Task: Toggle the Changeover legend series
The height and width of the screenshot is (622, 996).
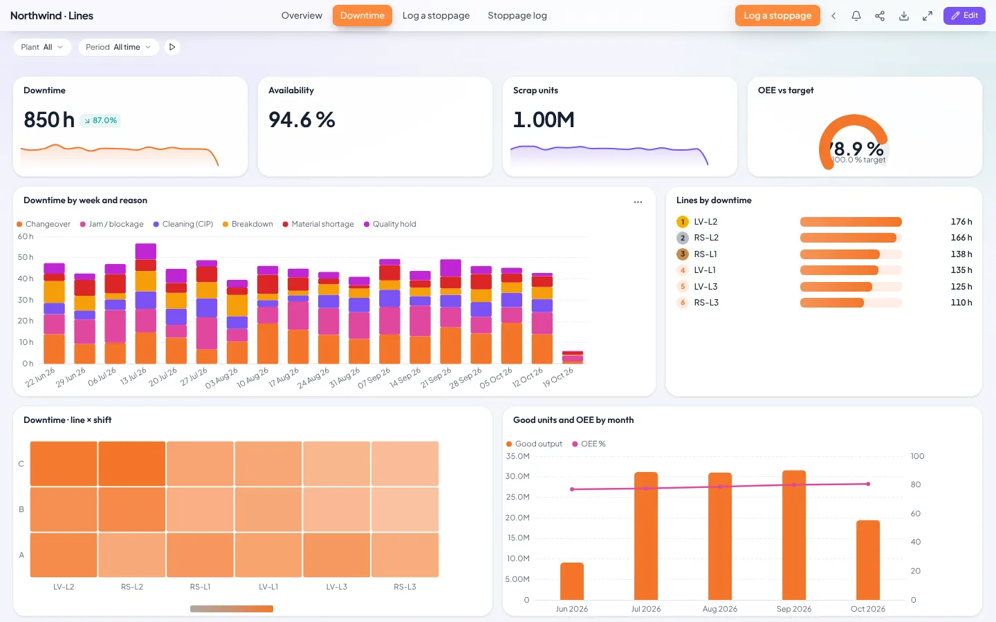Action: [x=44, y=224]
